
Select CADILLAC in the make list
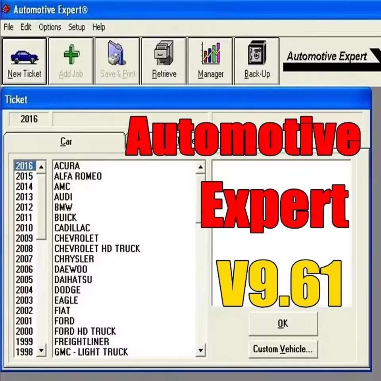click(x=72, y=228)
